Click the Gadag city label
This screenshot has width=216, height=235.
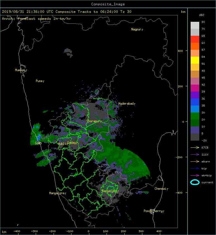point(72,143)
